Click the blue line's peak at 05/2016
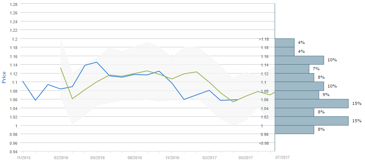Viewport: 365px width, 161px height. pos(97,62)
